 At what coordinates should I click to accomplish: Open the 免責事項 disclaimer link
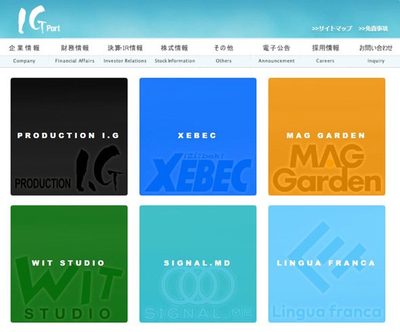coord(373,29)
